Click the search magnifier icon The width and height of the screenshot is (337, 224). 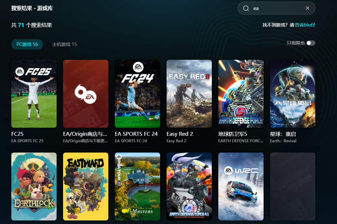[x=246, y=8]
